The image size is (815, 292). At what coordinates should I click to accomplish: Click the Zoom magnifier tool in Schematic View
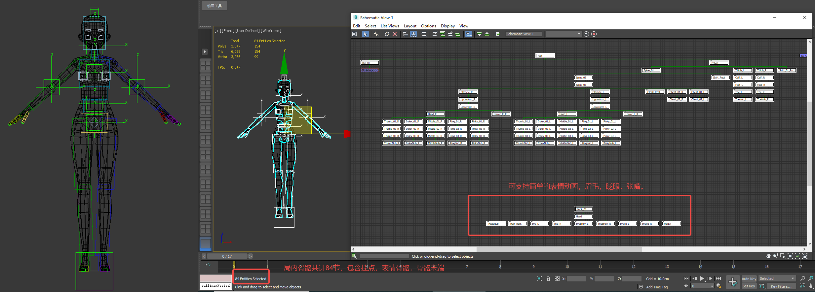click(776, 256)
